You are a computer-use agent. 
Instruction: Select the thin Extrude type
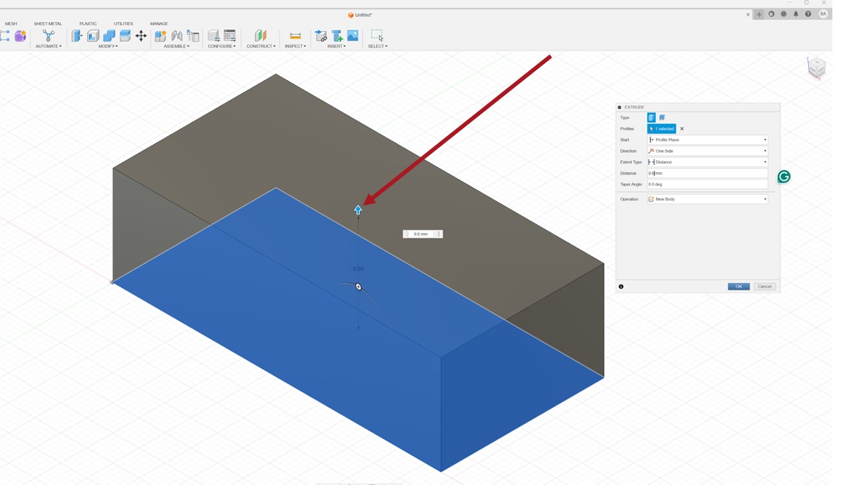662,117
